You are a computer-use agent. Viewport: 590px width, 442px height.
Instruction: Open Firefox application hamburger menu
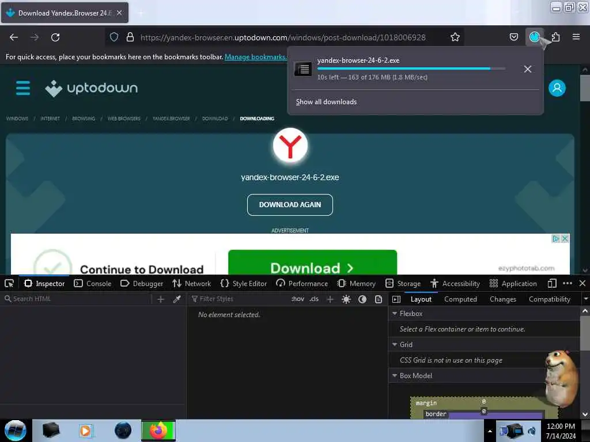[x=576, y=37]
